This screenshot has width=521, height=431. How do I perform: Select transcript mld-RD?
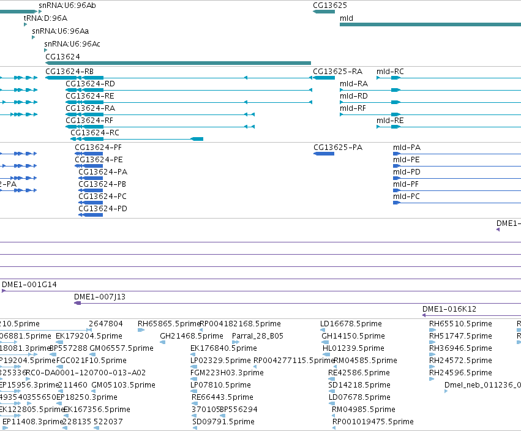click(353, 96)
